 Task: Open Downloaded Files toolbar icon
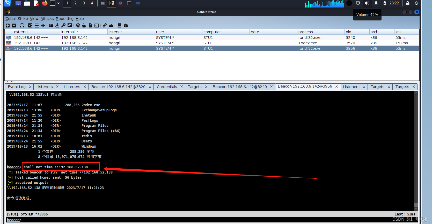(x=57, y=25)
